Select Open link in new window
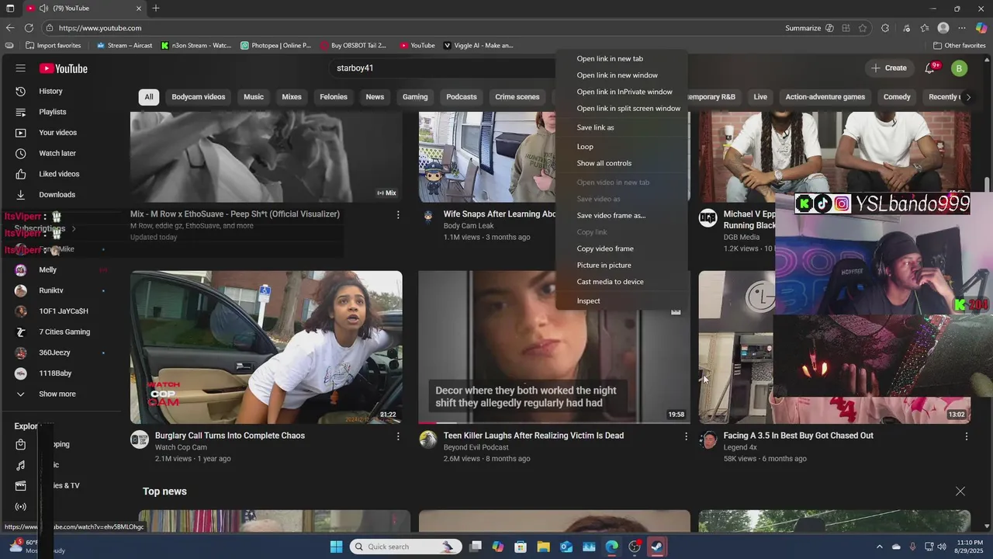993x559 pixels. pos(617,75)
